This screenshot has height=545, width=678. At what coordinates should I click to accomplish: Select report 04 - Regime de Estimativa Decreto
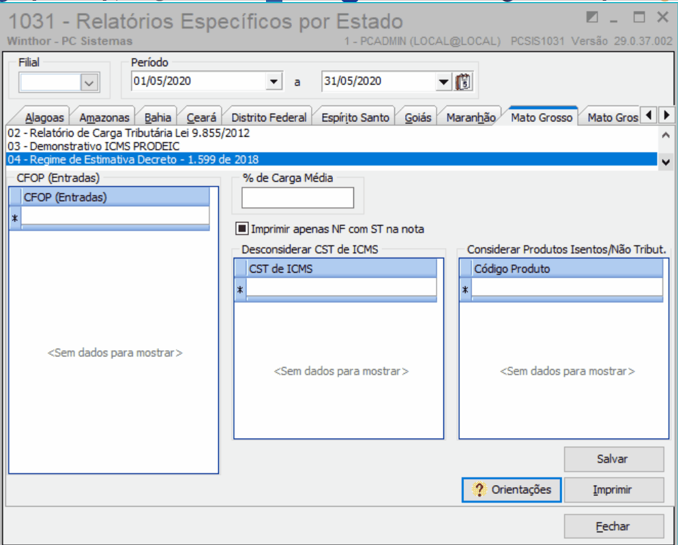331,159
